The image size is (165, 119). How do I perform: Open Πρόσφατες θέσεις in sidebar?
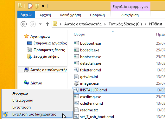coord(49,50)
